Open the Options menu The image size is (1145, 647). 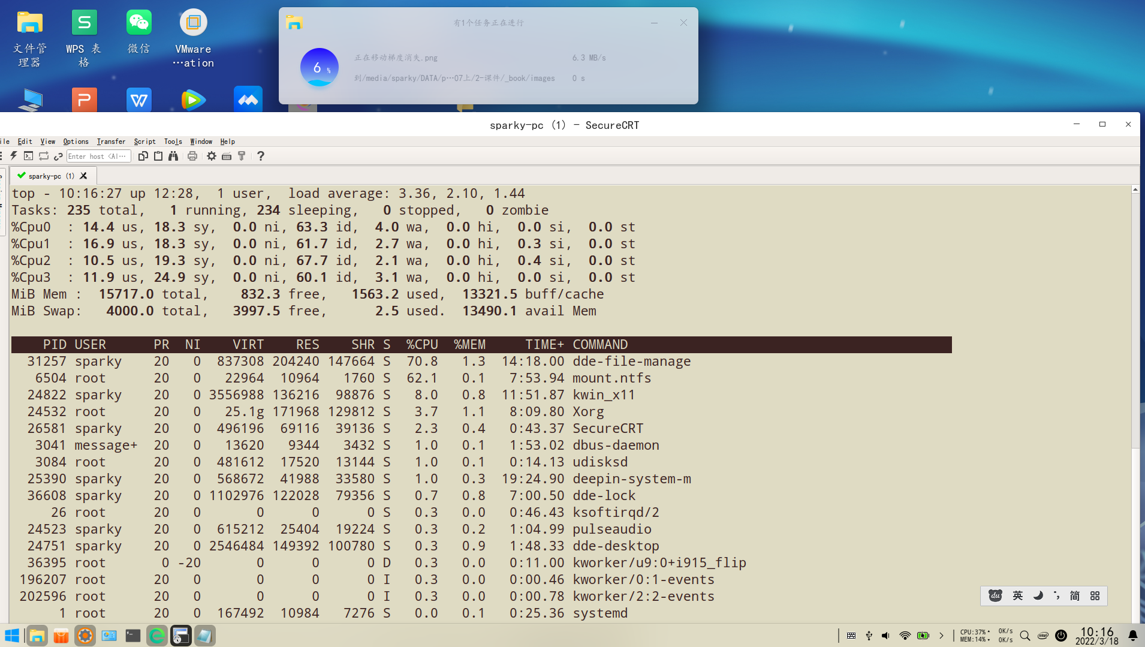click(76, 142)
